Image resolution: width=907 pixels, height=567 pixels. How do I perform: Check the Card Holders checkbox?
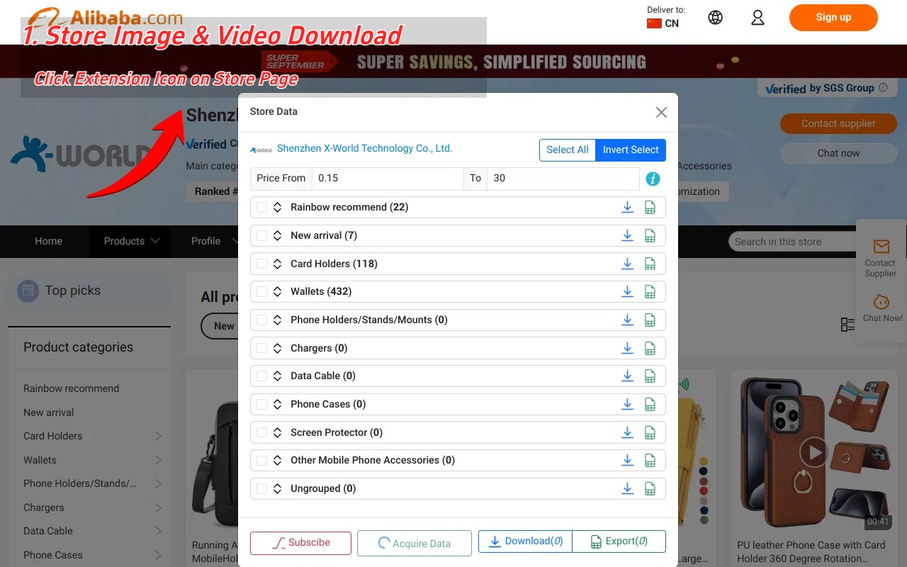(261, 264)
